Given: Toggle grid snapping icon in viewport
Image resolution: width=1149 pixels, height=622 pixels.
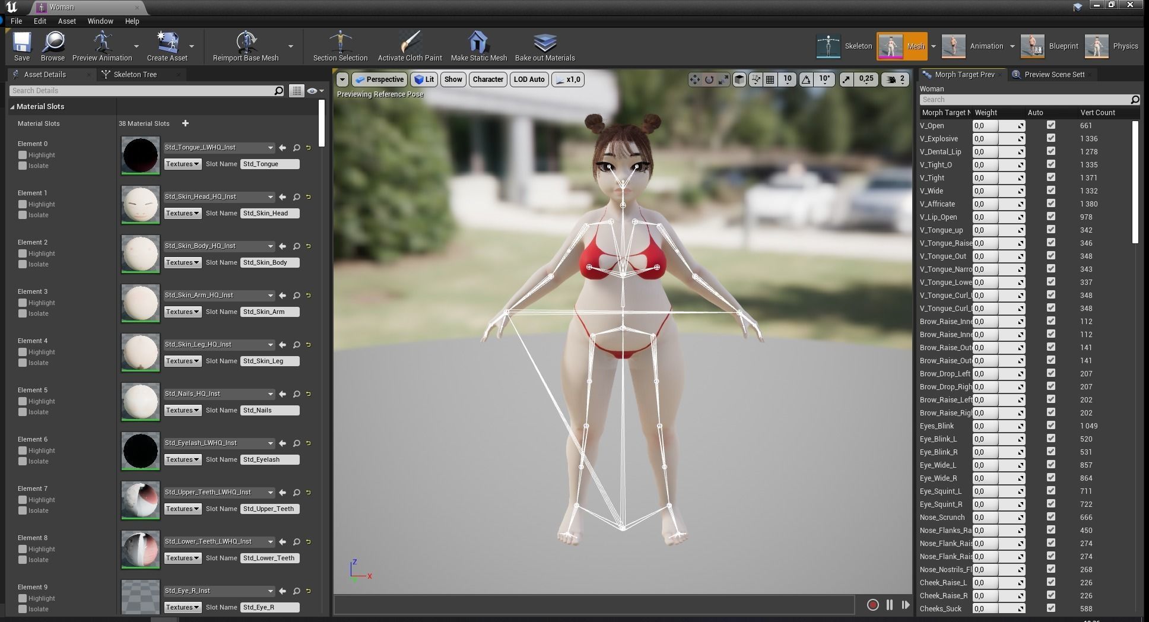Looking at the screenshot, I should (x=770, y=80).
